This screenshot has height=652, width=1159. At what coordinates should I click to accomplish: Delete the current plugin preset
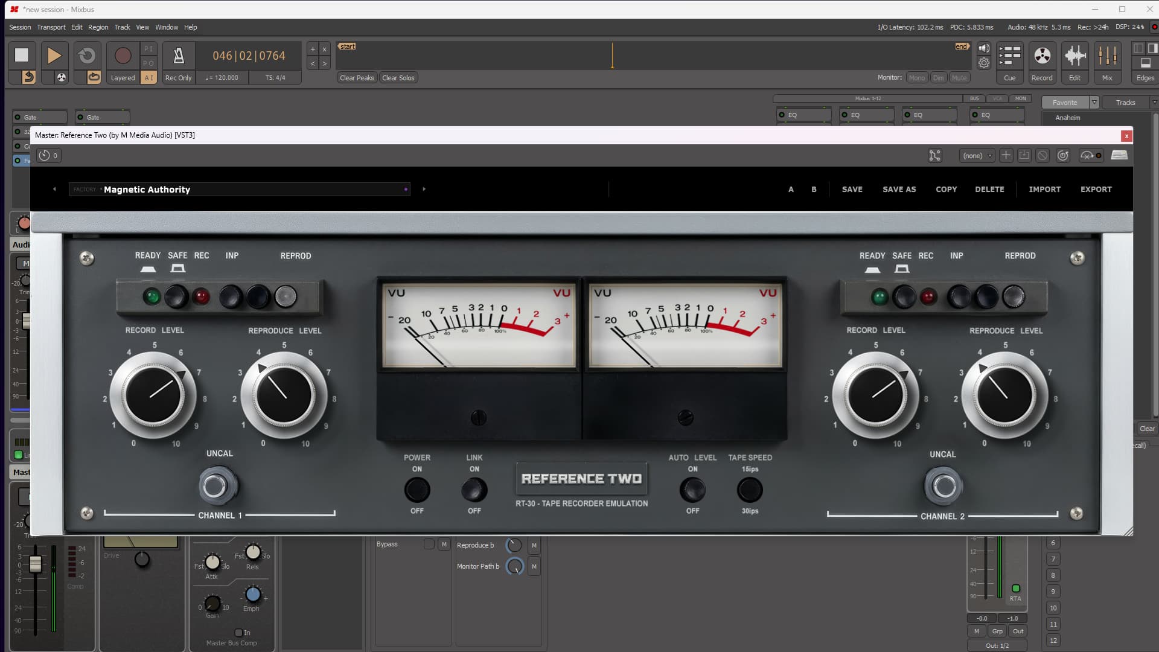[1042, 156]
